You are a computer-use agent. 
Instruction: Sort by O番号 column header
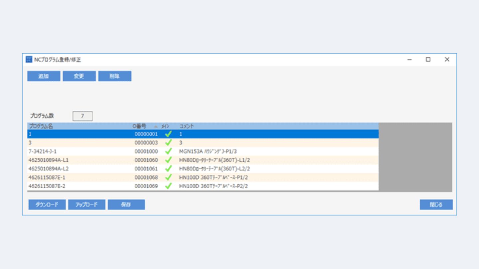pyautogui.click(x=140, y=126)
